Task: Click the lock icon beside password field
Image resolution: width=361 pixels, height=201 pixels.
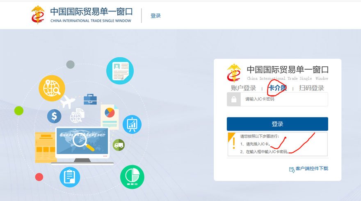Action: click(x=234, y=99)
